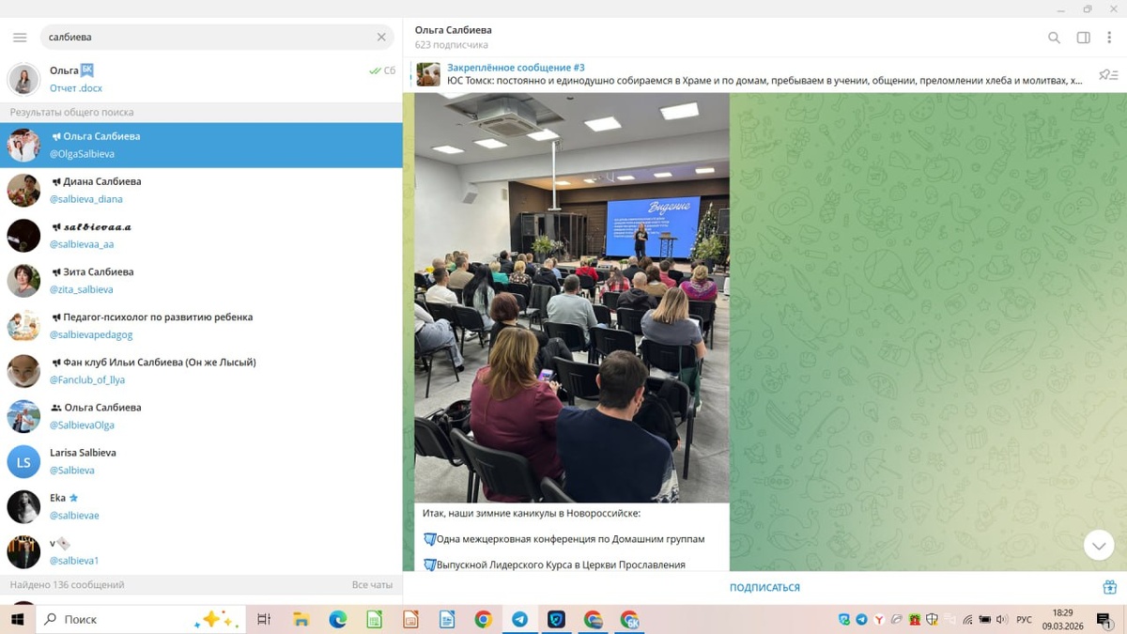The width and height of the screenshot is (1127, 634).
Task: Open the hamburger main menu
Action: [x=20, y=38]
